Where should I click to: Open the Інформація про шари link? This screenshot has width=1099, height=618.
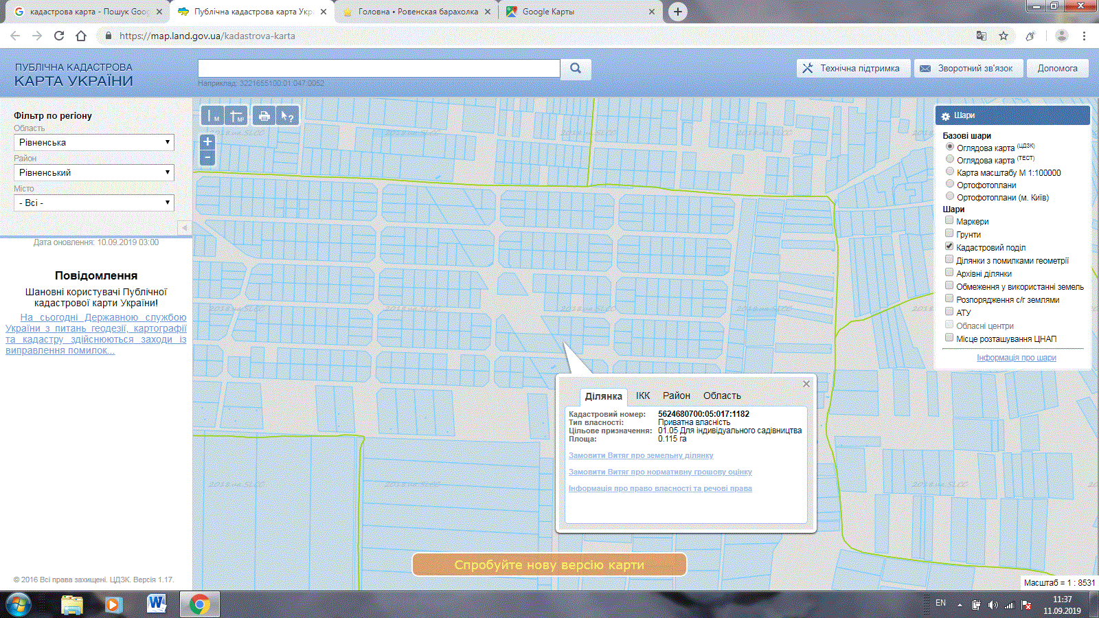pyautogui.click(x=1017, y=358)
